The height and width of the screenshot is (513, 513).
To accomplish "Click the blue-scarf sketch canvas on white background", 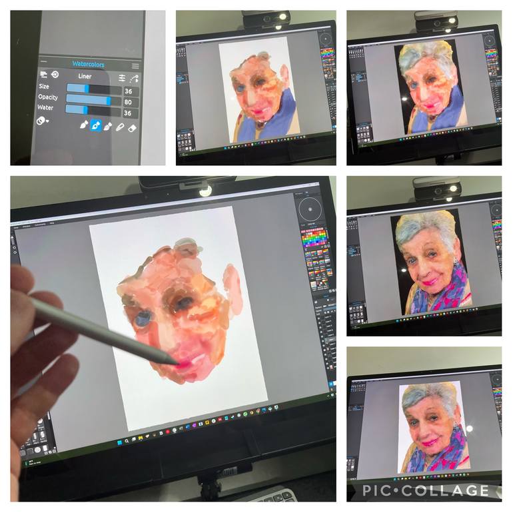I will (x=259, y=89).
